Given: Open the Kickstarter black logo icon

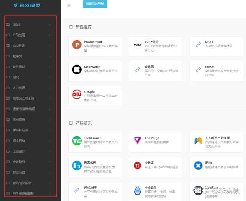Looking at the screenshot, I should (x=77, y=69).
